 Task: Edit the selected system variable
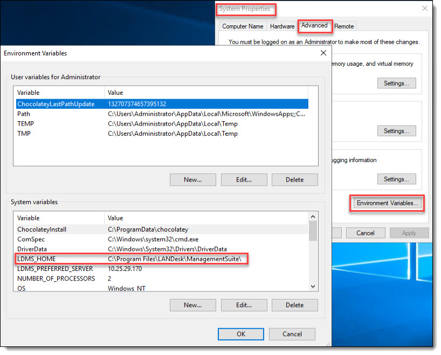(x=244, y=305)
